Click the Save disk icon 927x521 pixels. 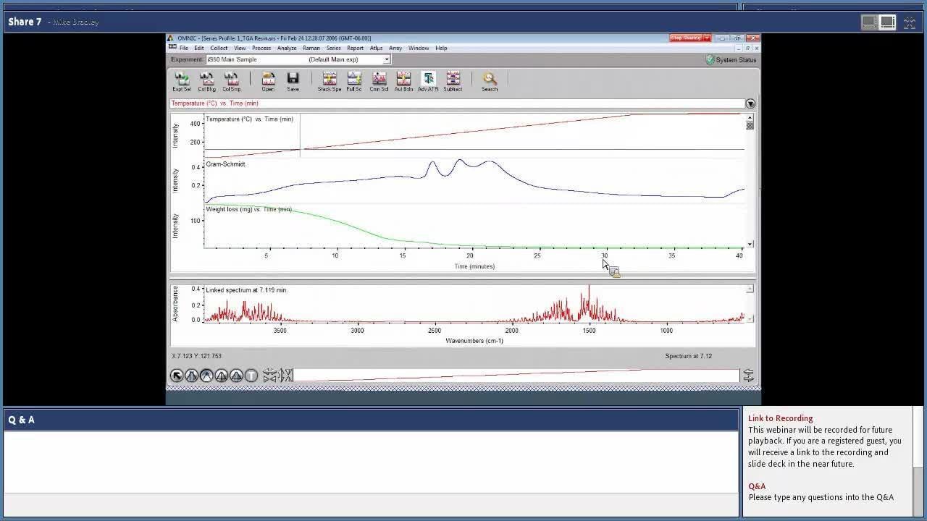[x=293, y=81]
